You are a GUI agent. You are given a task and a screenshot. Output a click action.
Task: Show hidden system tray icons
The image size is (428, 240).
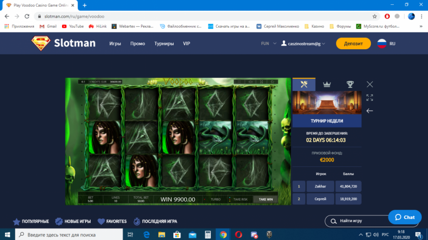coord(360,234)
